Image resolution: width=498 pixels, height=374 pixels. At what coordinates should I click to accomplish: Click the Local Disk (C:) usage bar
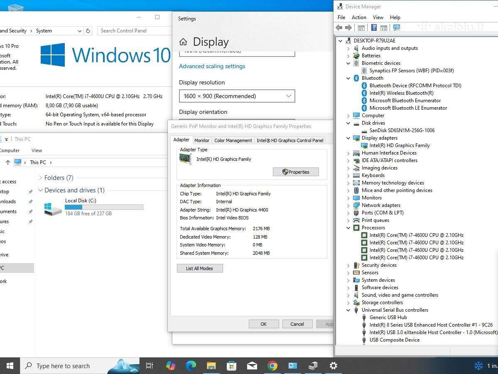[x=104, y=207]
